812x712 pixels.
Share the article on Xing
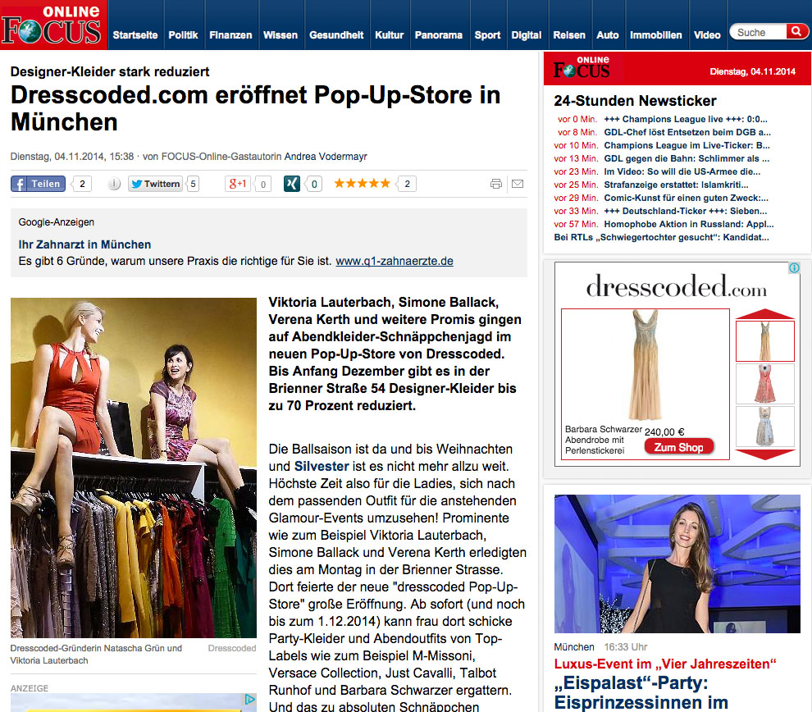pyautogui.click(x=291, y=184)
